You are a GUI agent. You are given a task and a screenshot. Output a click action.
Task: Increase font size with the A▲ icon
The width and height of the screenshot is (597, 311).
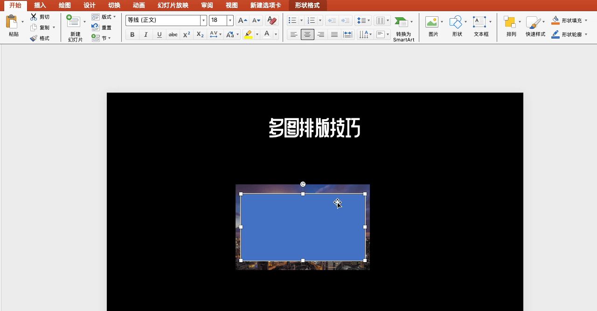[x=242, y=20]
